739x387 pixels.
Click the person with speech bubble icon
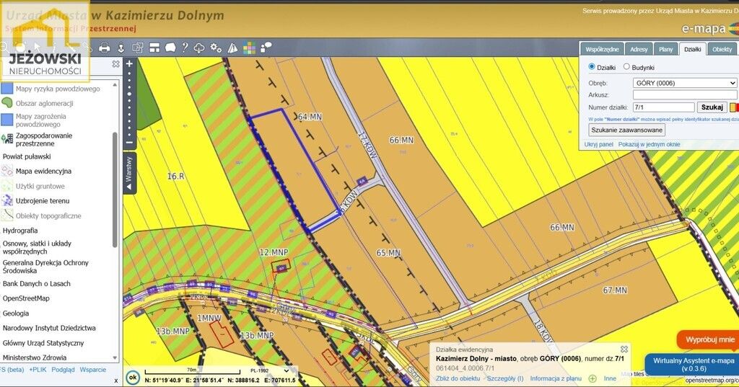(266, 47)
